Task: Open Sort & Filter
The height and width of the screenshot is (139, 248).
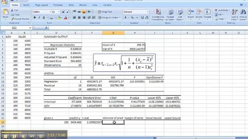Action: click(234, 15)
